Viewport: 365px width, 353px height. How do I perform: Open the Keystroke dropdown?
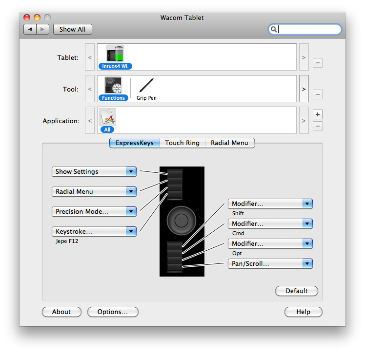tap(94, 232)
